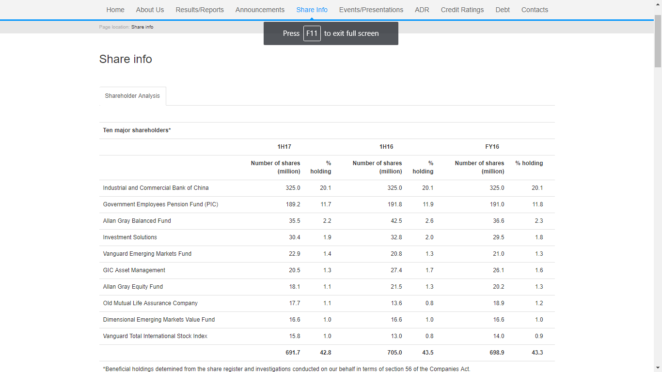Click the 189.2 shares value
The width and height of the screenshot is (662, 372).
[293, 204]
